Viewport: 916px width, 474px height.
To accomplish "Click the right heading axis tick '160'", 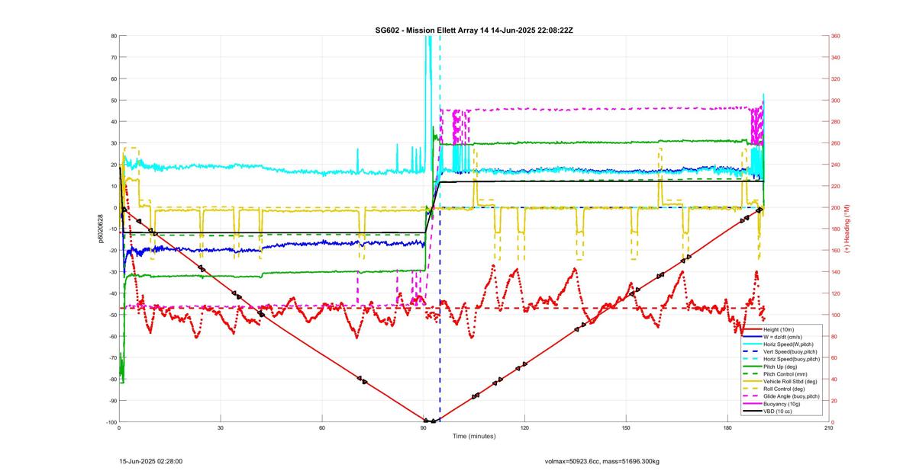I will point(836,251).
